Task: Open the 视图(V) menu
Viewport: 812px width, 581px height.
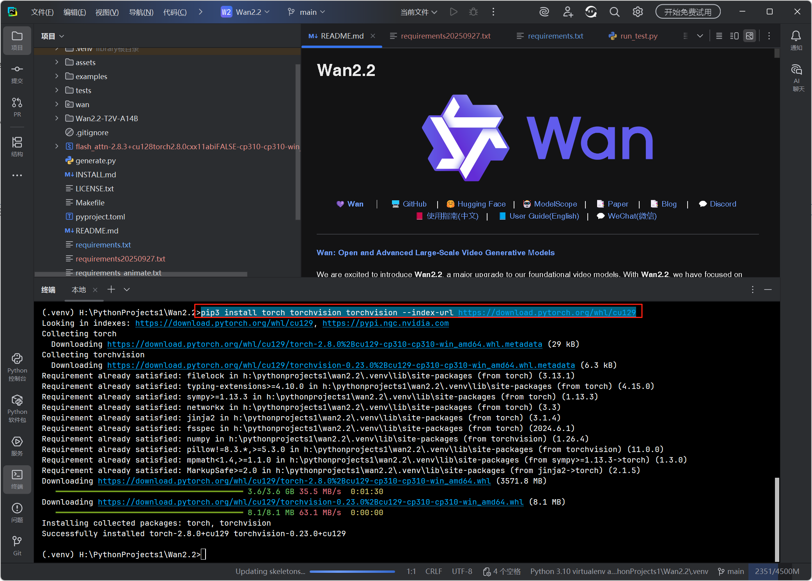Action: point(107,12)
